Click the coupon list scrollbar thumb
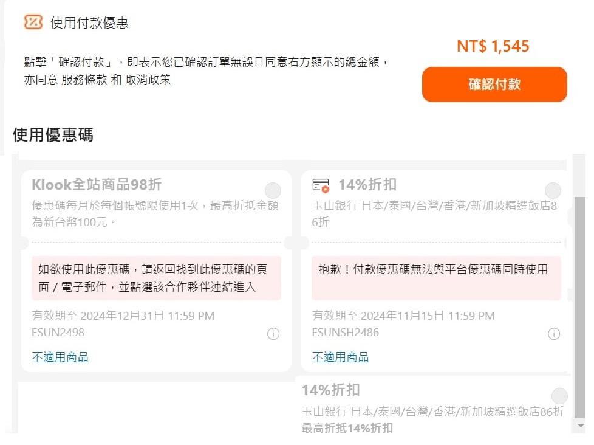Screen dimensions: 594x445 (579, 307)
